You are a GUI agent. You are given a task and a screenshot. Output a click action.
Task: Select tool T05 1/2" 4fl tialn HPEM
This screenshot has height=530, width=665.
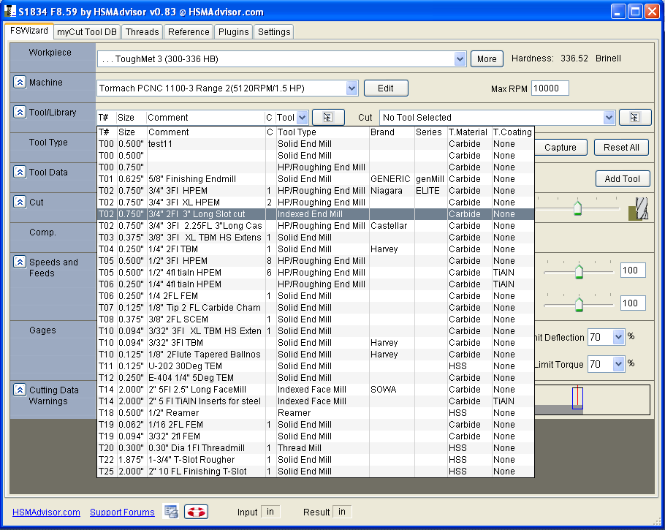point(315,273)
